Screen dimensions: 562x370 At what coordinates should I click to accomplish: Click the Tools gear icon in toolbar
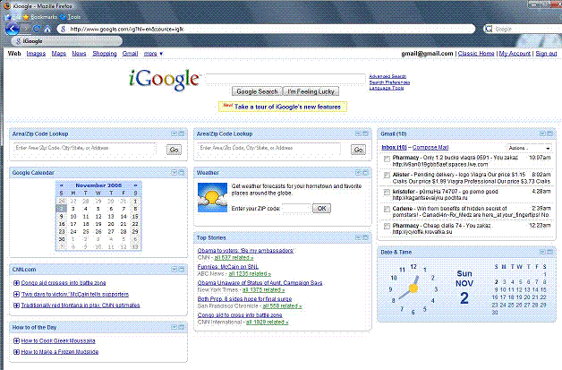63,17
